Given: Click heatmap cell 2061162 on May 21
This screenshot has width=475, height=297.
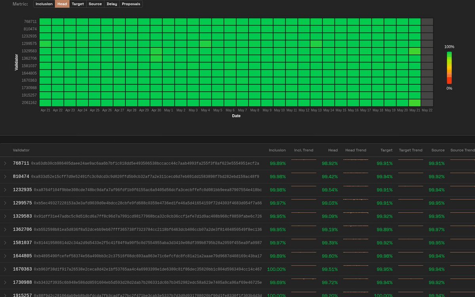Looking at the screenshot, I should (x=414, y=103).
